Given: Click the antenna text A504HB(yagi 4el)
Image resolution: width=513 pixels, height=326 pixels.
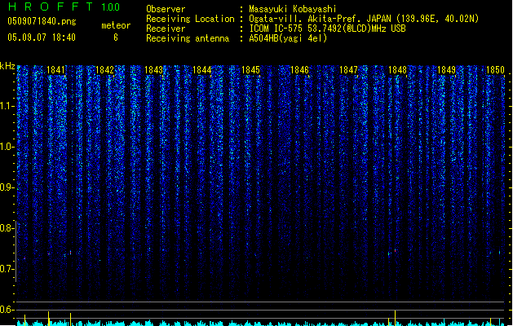Looking at the screenshot, I should click(288, 38).
